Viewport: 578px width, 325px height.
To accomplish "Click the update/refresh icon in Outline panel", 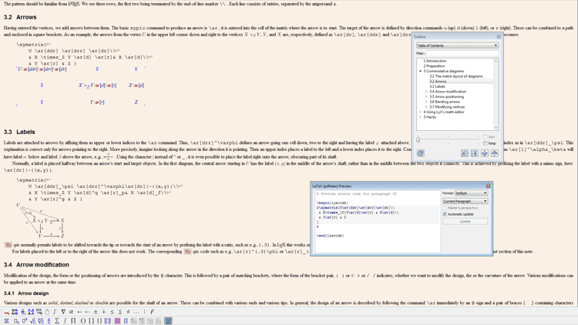I will pos(420,153).
